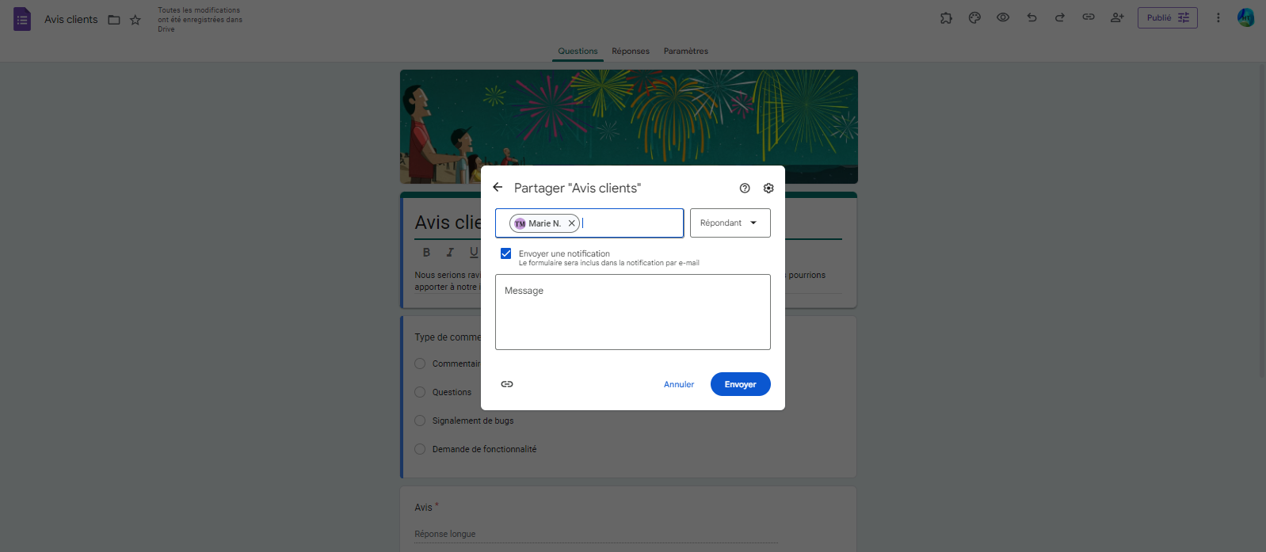Screen dimensions: 1266x552
Task: Select the 'Questions' radio option
Action: (420, 392)
